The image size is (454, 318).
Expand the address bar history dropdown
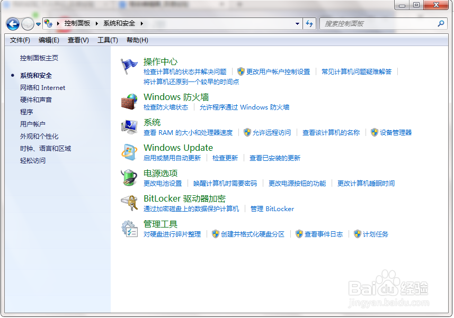297,24
